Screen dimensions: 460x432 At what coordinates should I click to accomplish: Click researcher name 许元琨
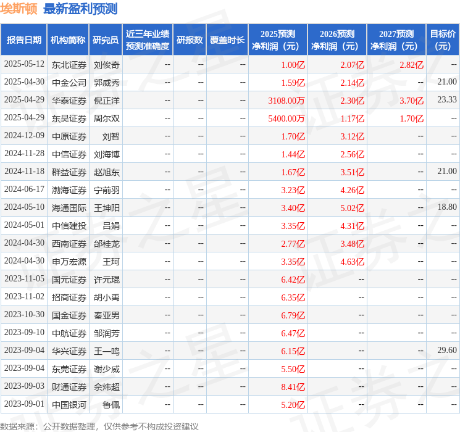pyautogui.click(x=106, y=280)
